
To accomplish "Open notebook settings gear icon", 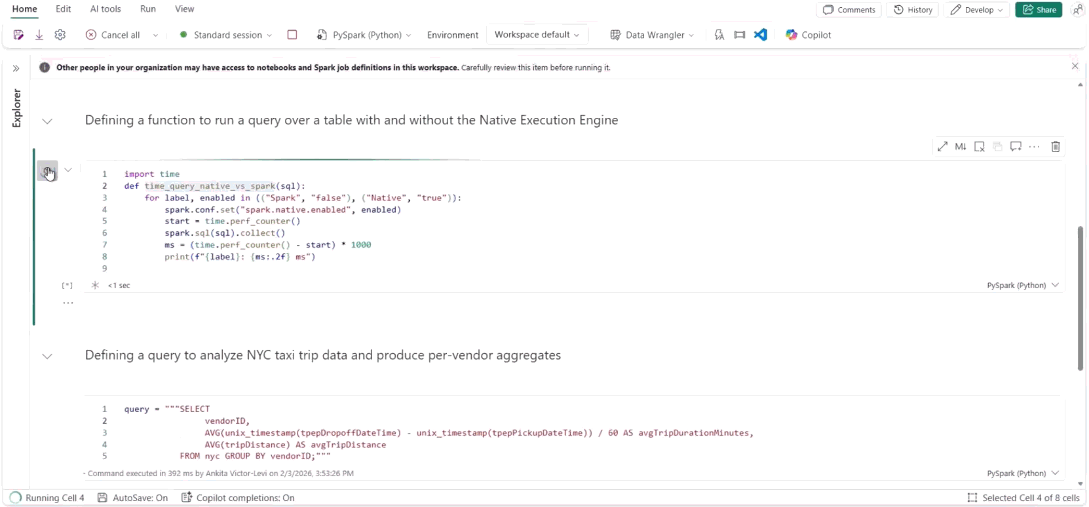I will 60,35.
